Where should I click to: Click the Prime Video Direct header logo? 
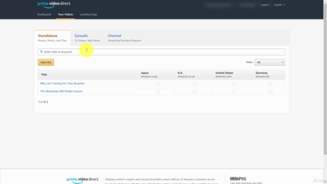click(x=54, y=5)
